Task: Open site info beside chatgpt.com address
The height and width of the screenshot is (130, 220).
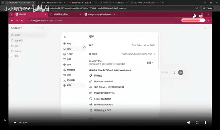Action: pyautogui.click(x=29, y=21)
